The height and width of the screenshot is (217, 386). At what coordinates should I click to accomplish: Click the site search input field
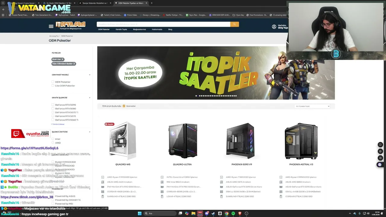[x=163, y=24]
